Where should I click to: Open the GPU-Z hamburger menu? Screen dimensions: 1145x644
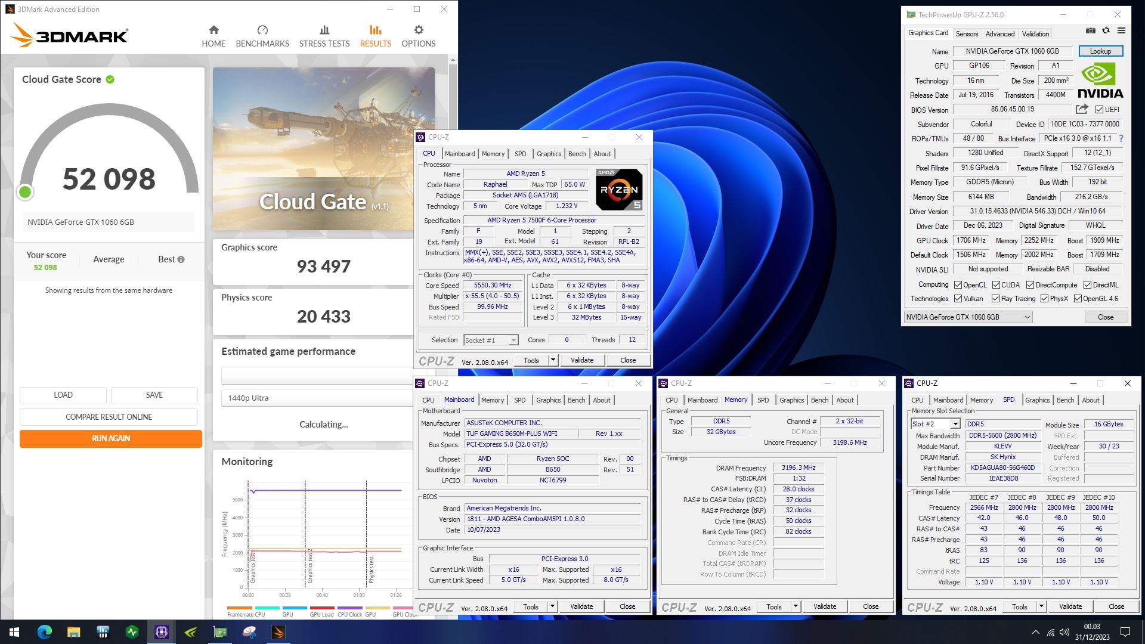tap(1121, 31)
